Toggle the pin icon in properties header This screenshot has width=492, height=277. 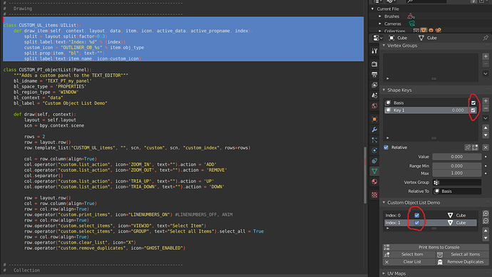pyautogui.click(x=486, y=38)
